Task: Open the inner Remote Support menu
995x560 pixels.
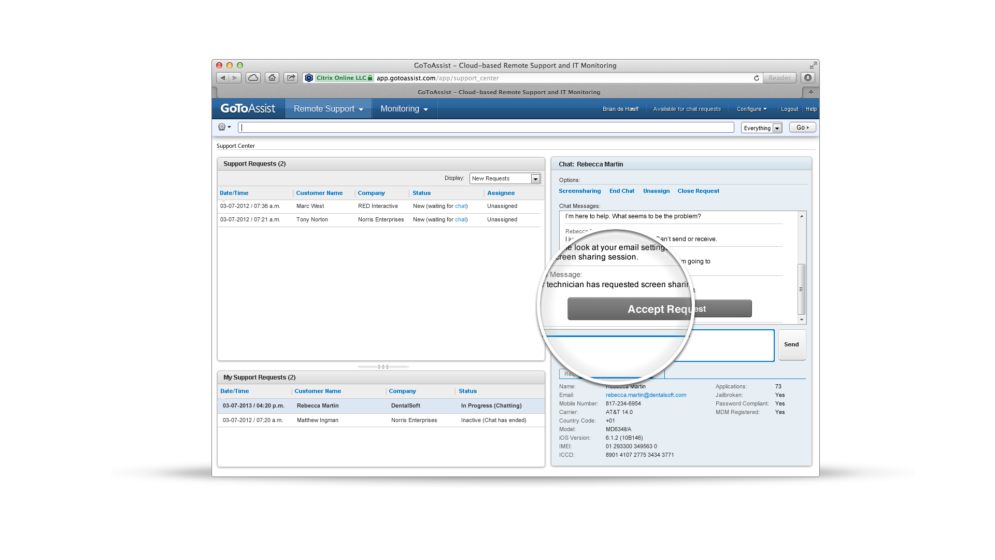Action: (328, 109)
